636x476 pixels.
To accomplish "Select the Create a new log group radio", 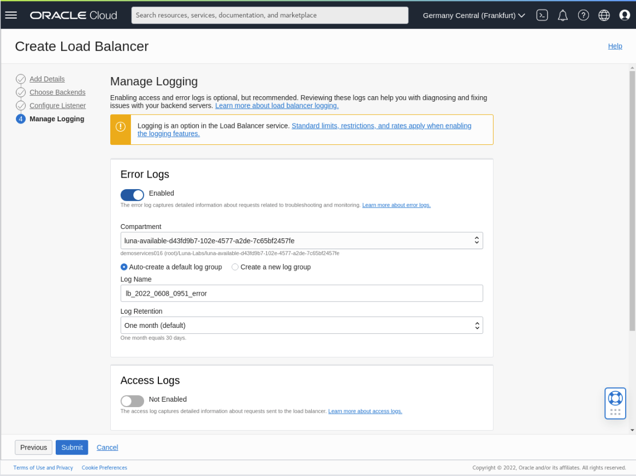I will pos(235,267).
